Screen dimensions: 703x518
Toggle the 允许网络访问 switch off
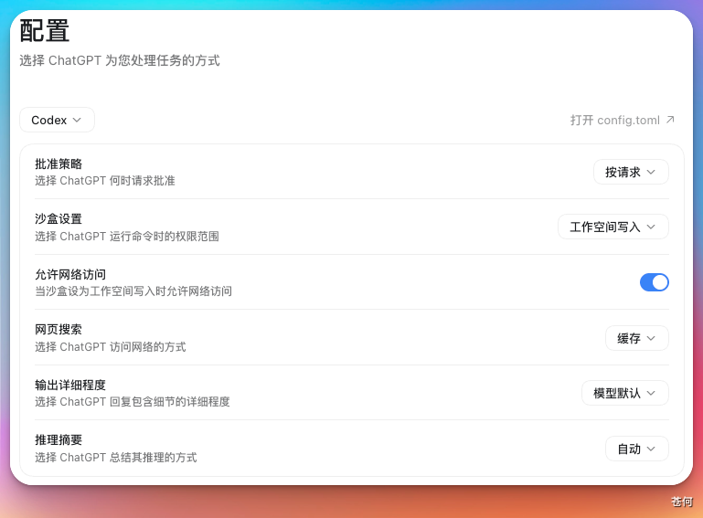655,282
